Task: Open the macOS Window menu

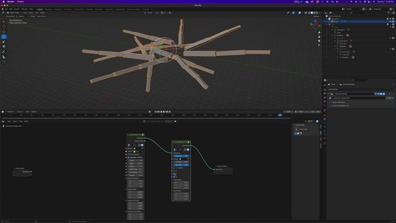Action: 20,1
